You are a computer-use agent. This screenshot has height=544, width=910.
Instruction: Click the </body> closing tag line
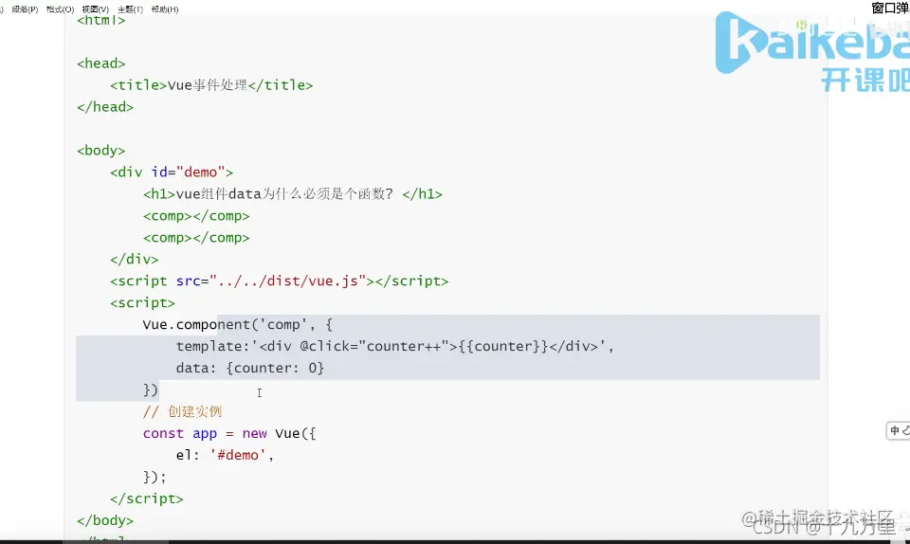[105, 520]
